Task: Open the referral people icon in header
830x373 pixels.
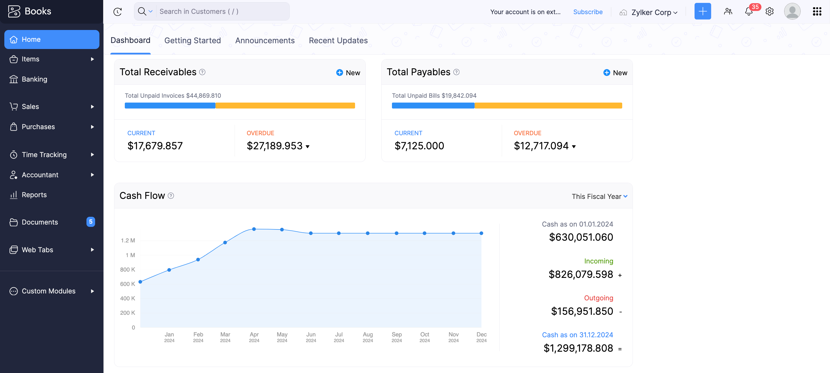Action: [x=728, y=12]
